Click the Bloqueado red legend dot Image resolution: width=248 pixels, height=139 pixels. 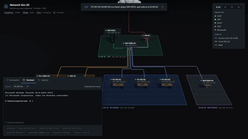click(x=215, y=30)
